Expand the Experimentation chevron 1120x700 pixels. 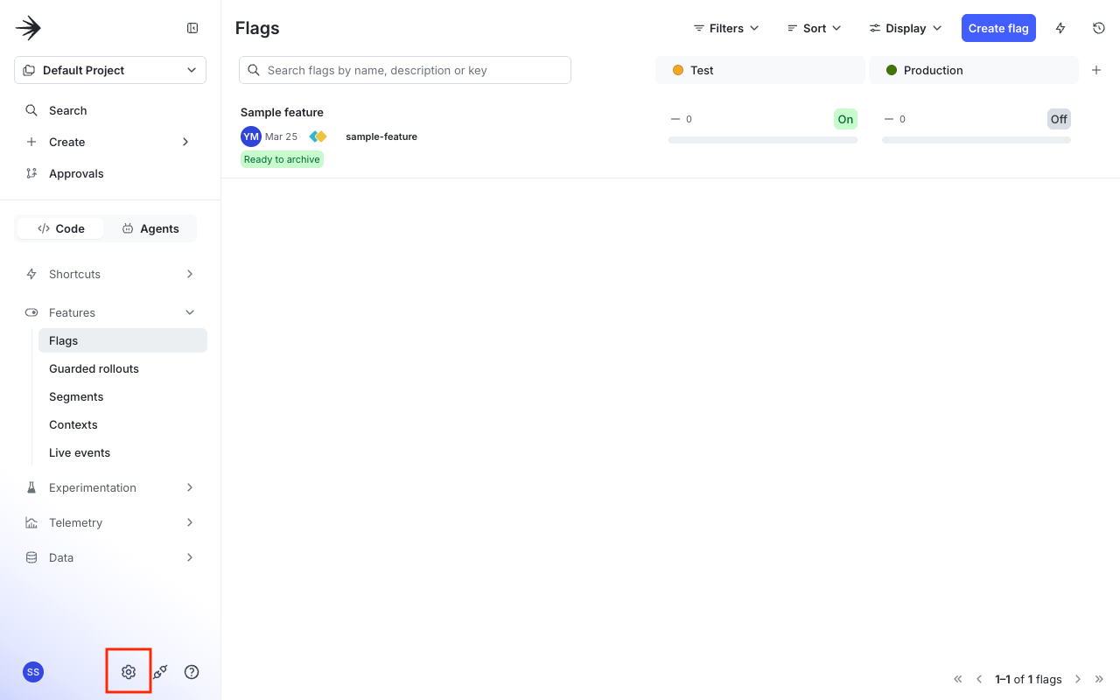(x=190, y=487)
